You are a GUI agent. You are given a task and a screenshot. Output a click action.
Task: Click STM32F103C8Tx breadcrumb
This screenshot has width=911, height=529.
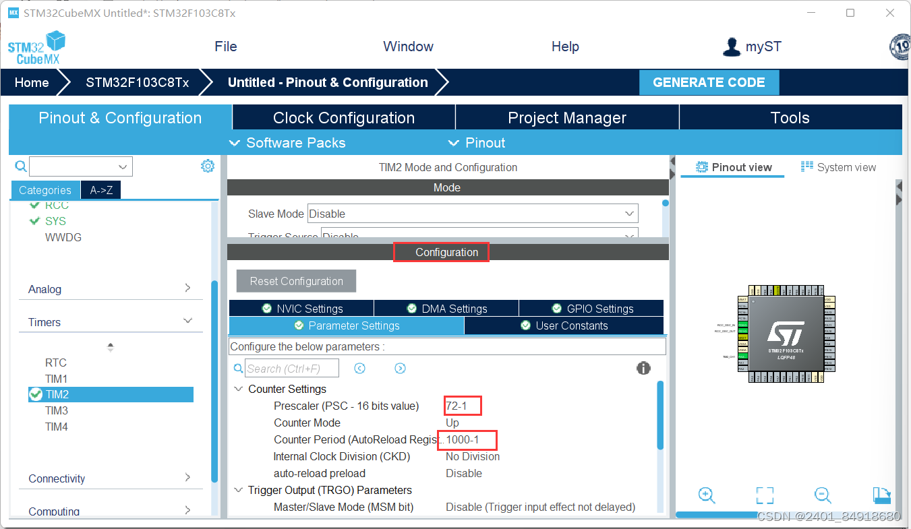tap(137, 82)
